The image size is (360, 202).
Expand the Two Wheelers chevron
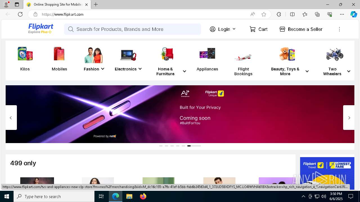coord(349,71)
